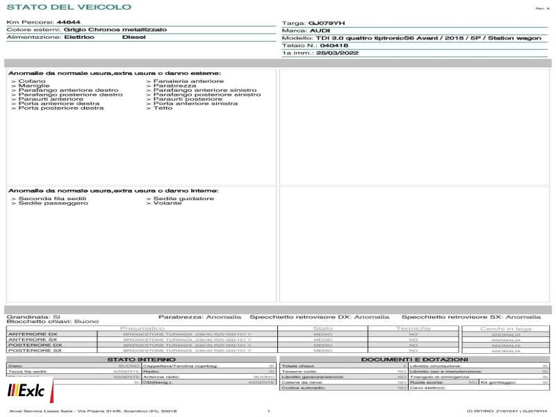Image resolution: width=556 pixels, height=417 pixels.
Task: Click the external anomalies section heading
Action: [115, 74]
